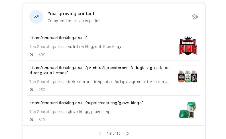Open the glove-kings supplement-tag link
This screenshot has width=226, height=139.
pos(86,103)
